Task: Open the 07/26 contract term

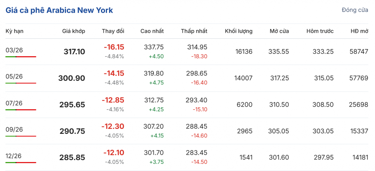Action: (14, 103)
